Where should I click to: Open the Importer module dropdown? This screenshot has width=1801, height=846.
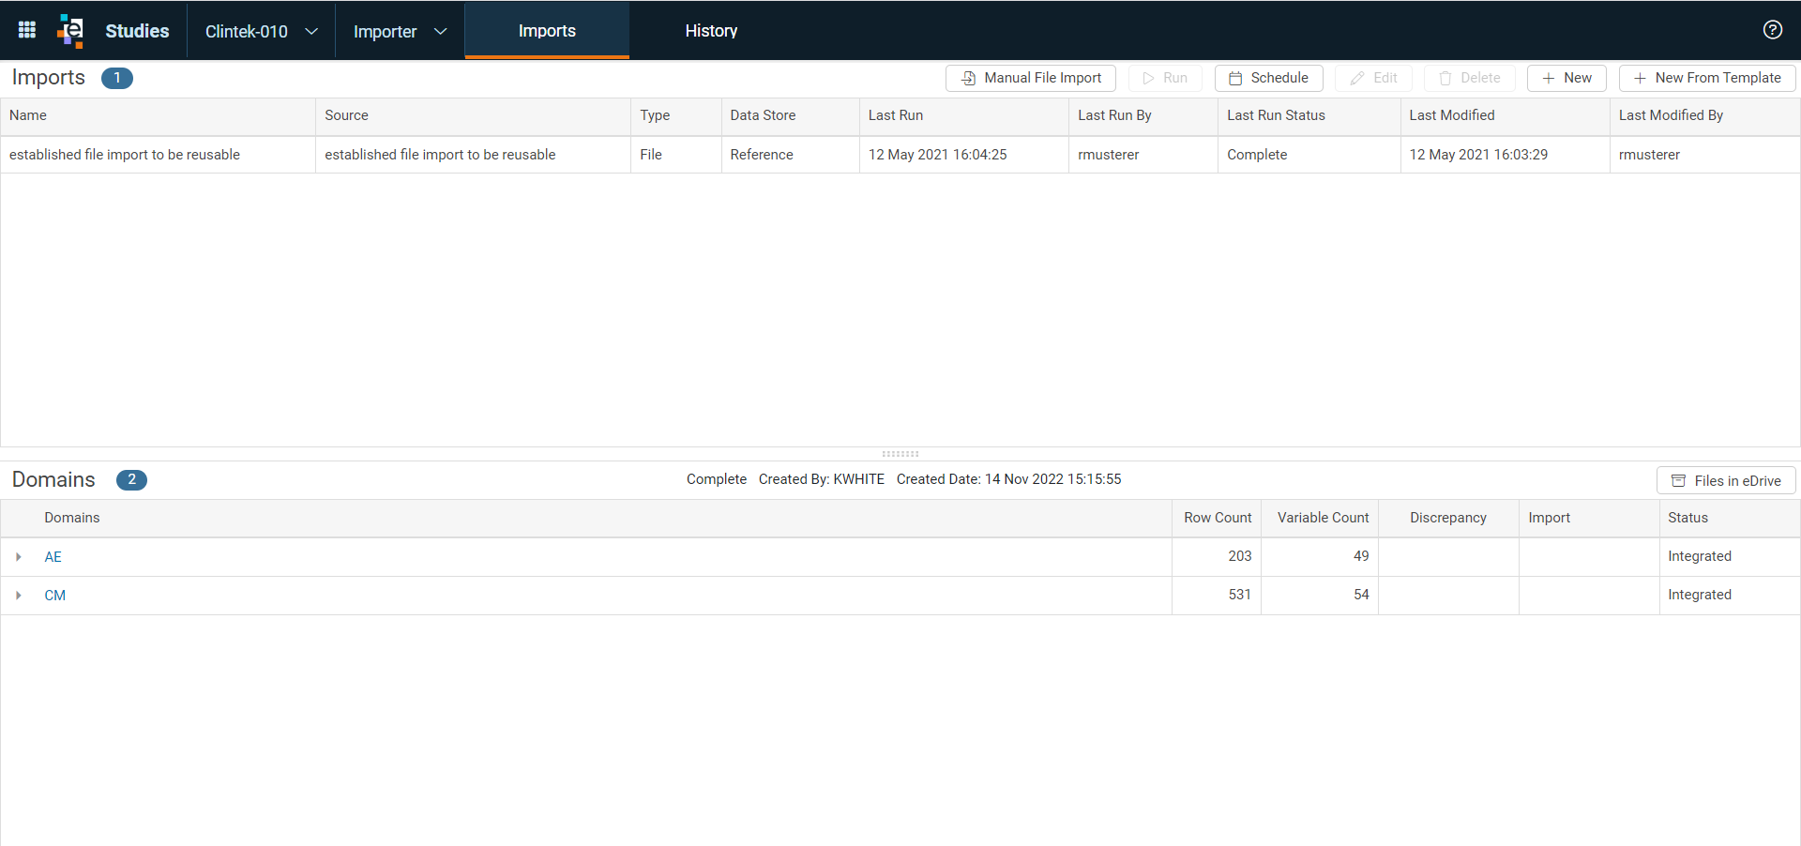pos(400,31)
